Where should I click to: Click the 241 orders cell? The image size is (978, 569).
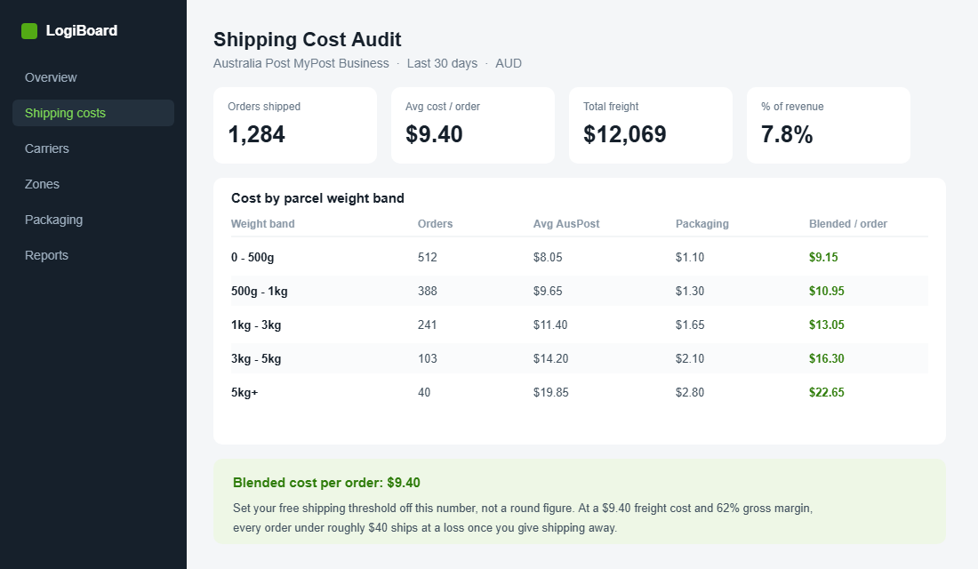click(x=428, y=325)
